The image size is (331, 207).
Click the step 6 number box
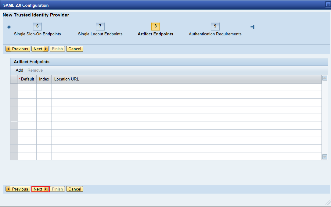point(37,26)
